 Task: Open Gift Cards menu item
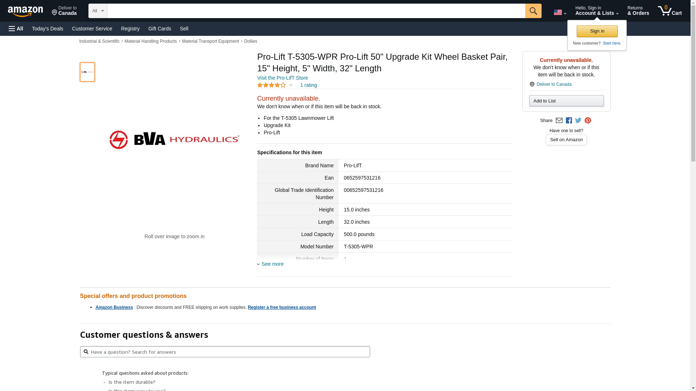click(159, 29)
